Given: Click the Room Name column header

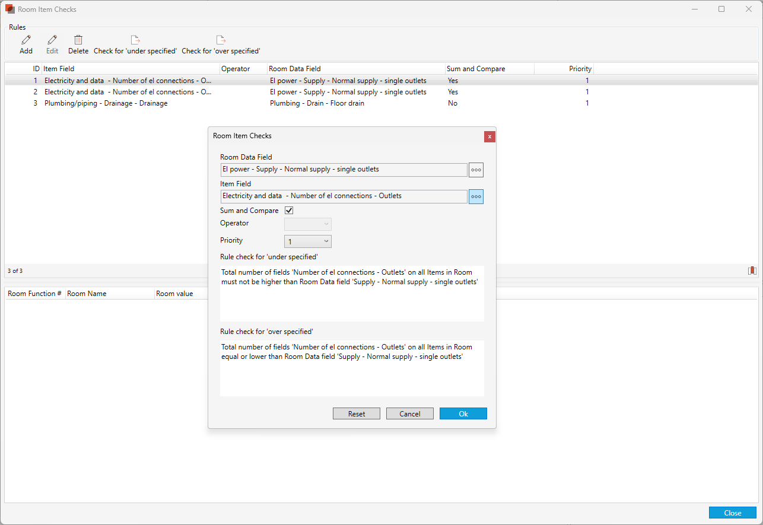Looking at the screenshot, I should (110, 294).
